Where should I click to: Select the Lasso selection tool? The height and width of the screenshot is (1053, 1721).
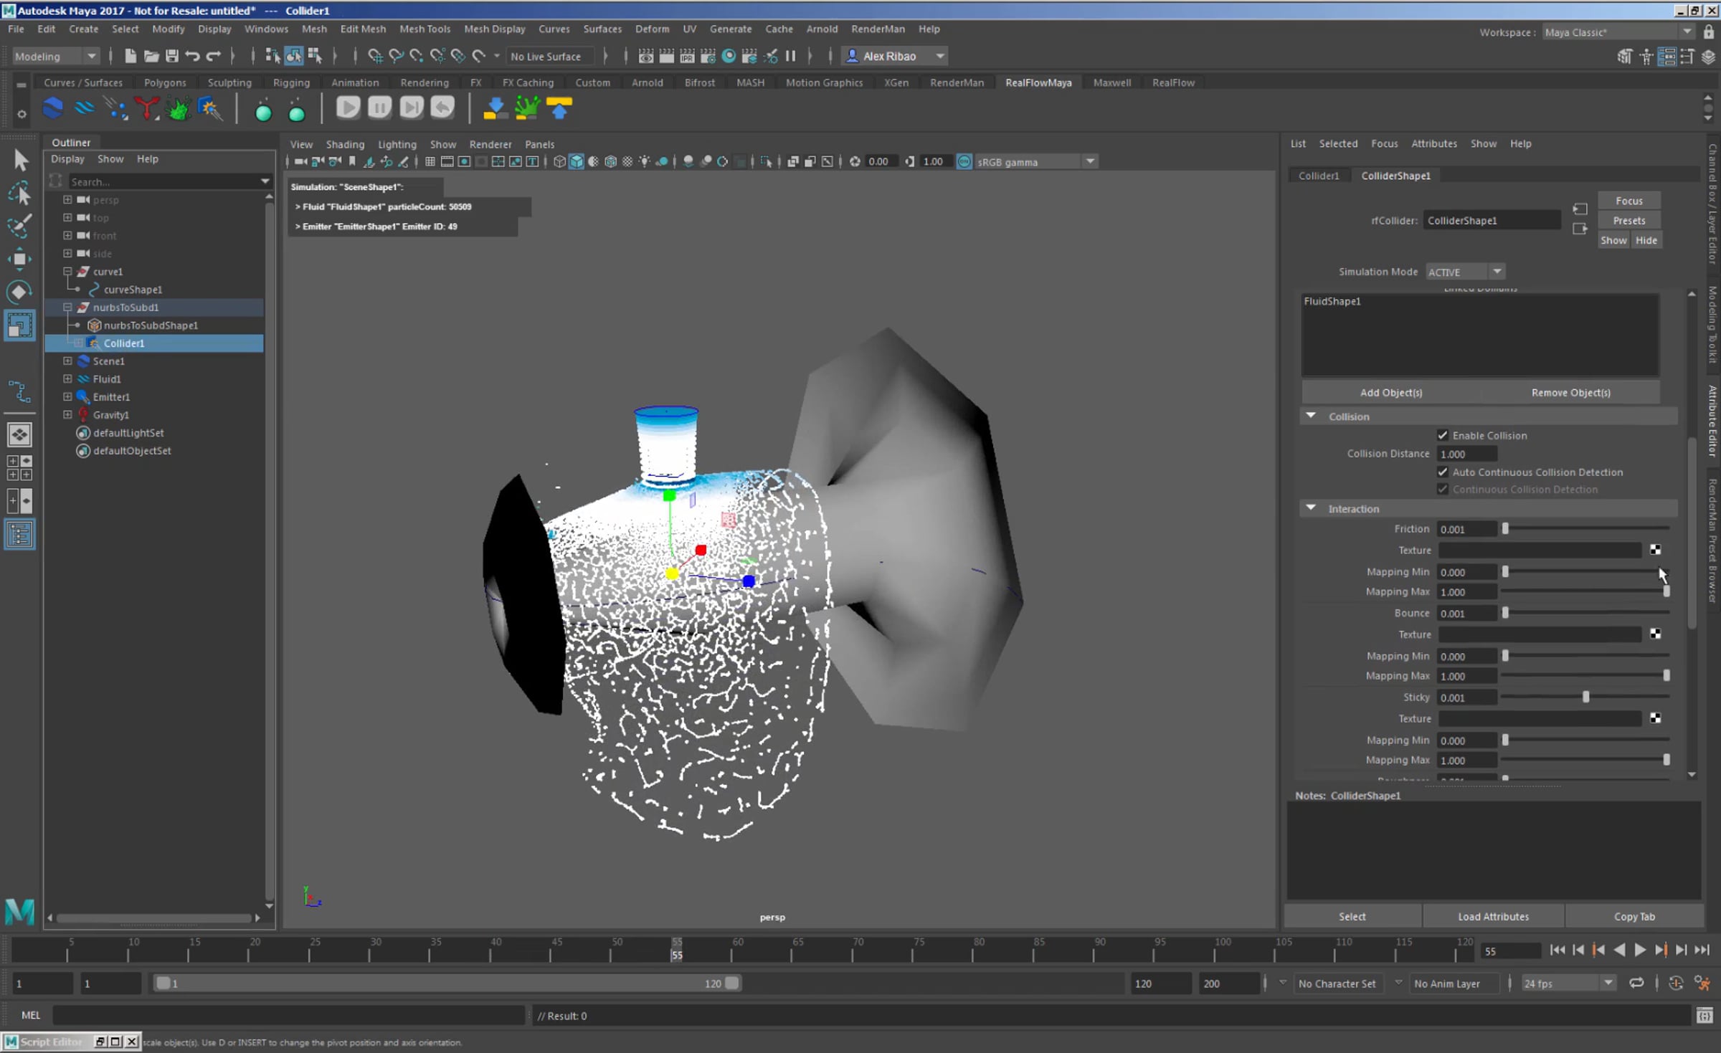coord(19,194)
